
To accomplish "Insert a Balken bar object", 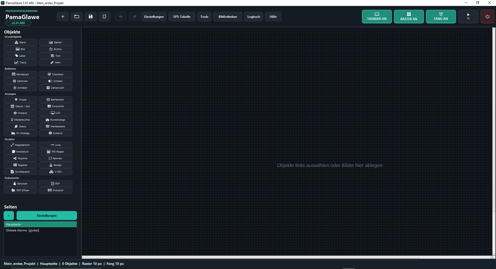I will (56, 42).
